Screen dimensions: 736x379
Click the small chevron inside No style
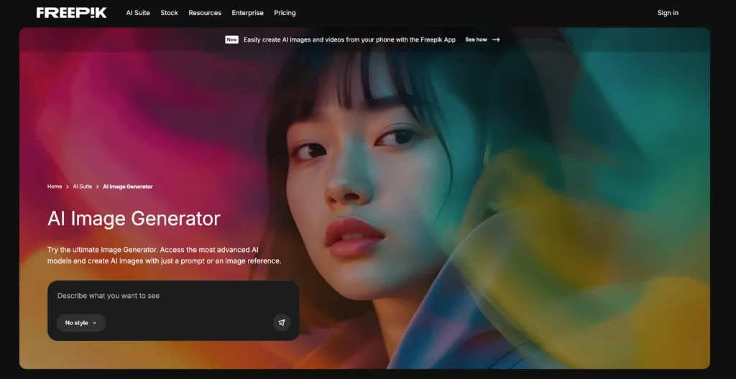tap(94, 323)
